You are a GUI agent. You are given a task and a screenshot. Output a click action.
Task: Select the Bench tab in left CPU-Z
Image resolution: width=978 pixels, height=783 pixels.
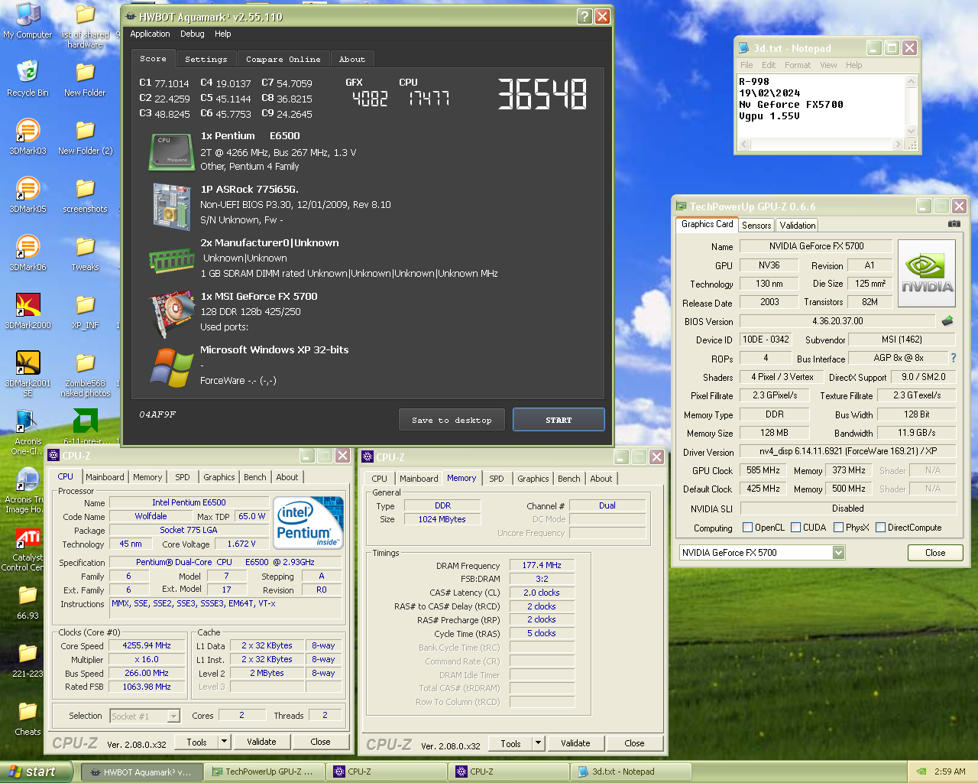point(255,477)
